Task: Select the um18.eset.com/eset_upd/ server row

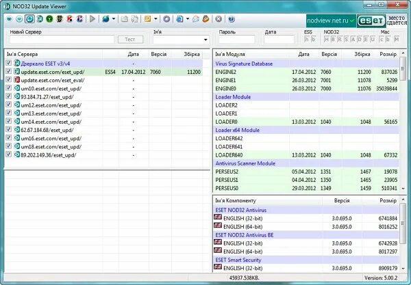Action: 104,147
